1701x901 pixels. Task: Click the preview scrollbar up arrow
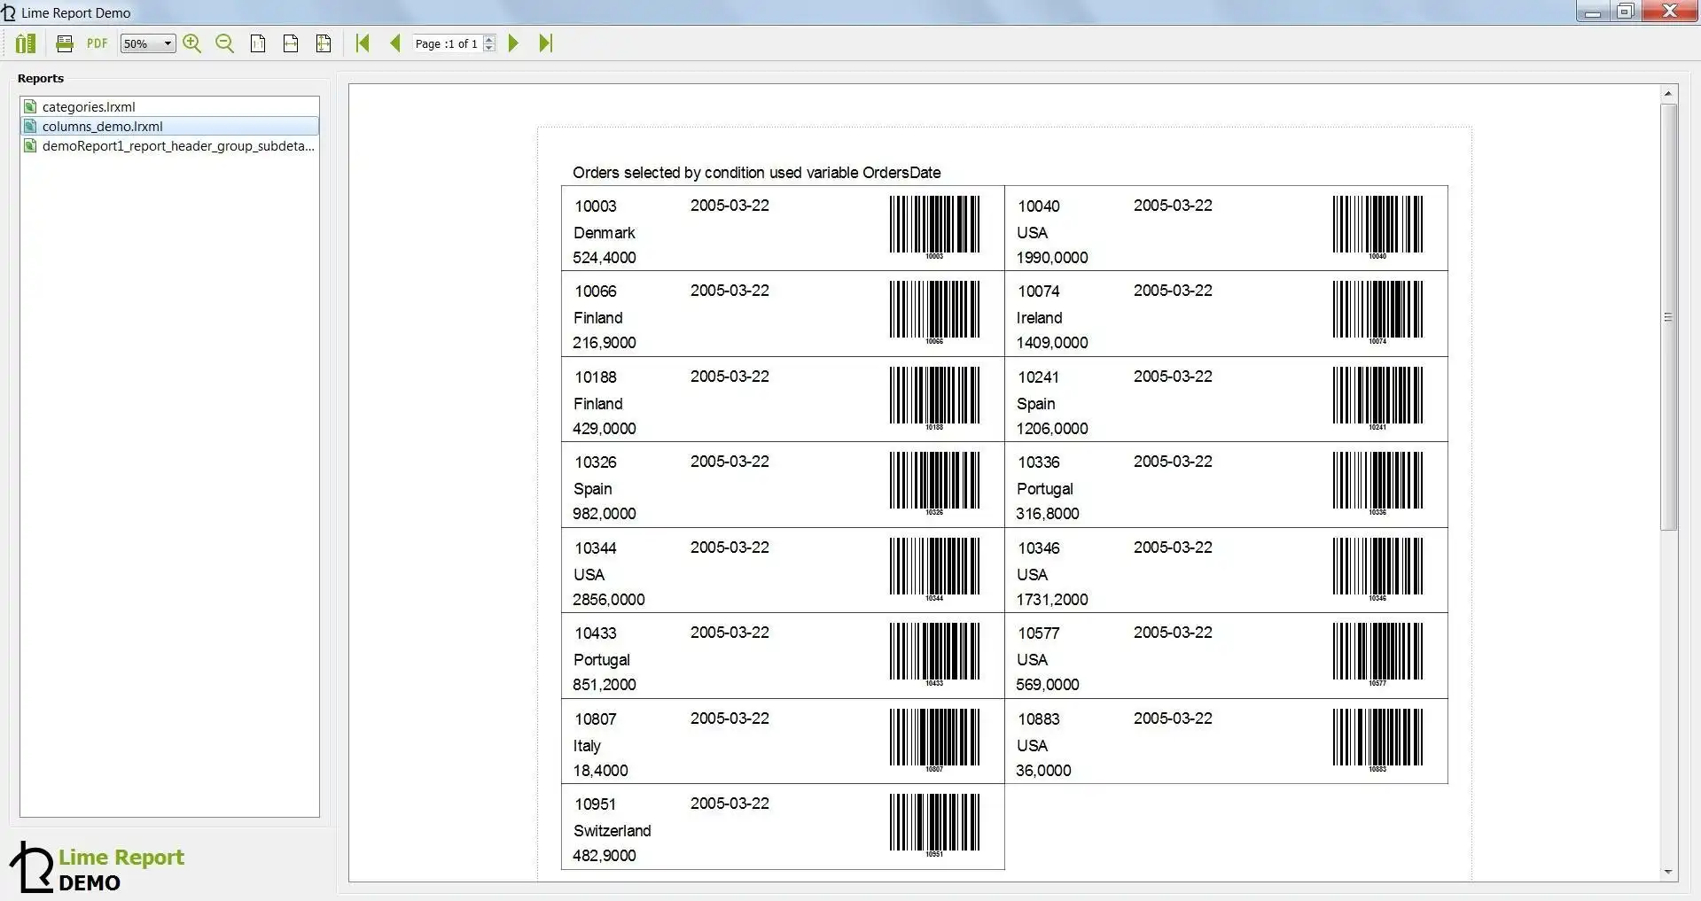point(1668,93)
